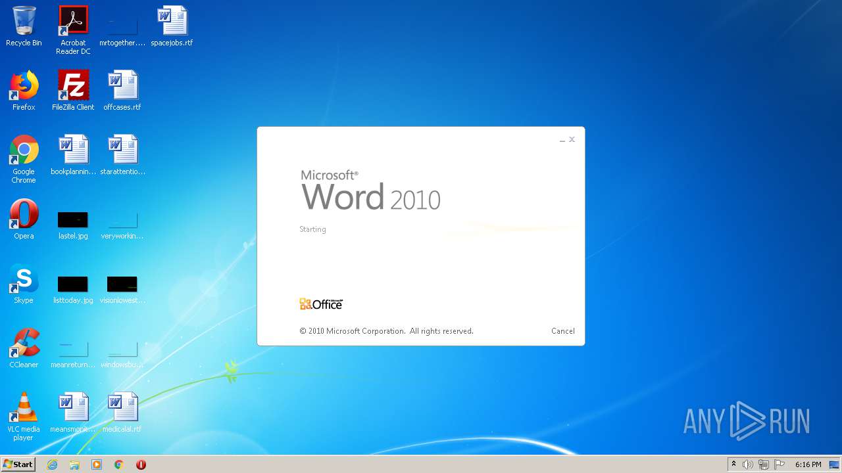This screenshot has height=473, width=842.
Task: Click the 6:16 PM taskbar clock
Action: tap(808, 464)
